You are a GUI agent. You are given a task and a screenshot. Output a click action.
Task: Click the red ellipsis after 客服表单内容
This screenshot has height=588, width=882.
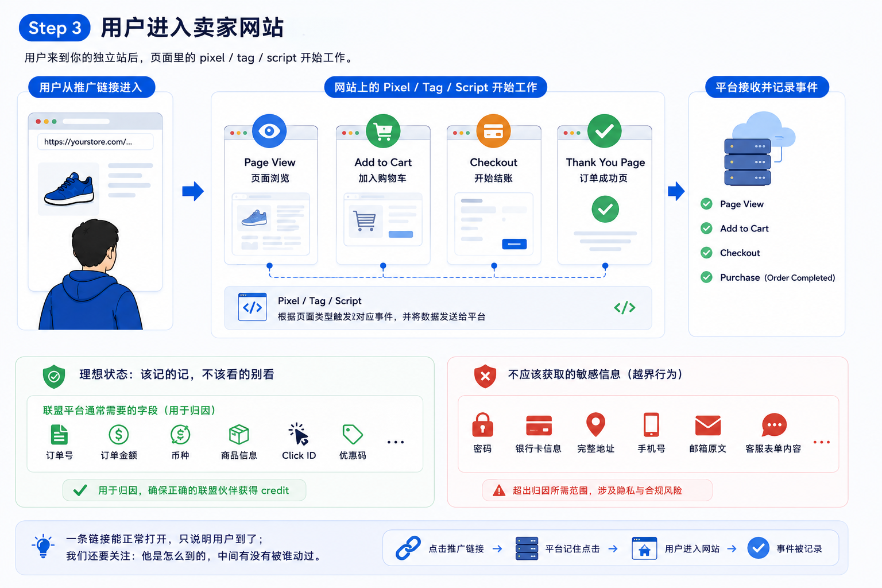[822, 442]
